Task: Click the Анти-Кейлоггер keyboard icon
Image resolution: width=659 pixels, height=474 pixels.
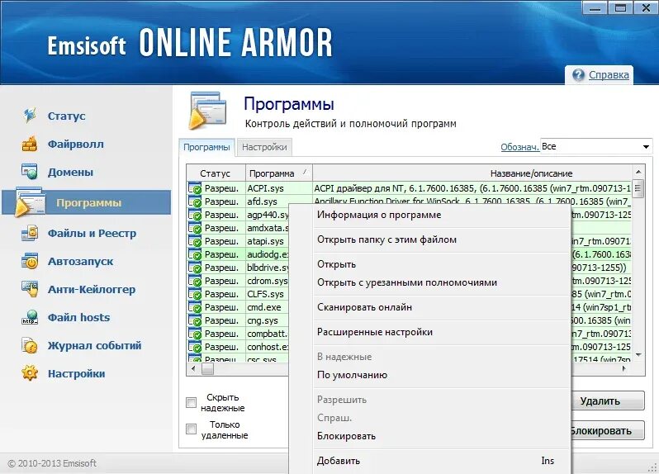Action: click(x=30, y=289)
